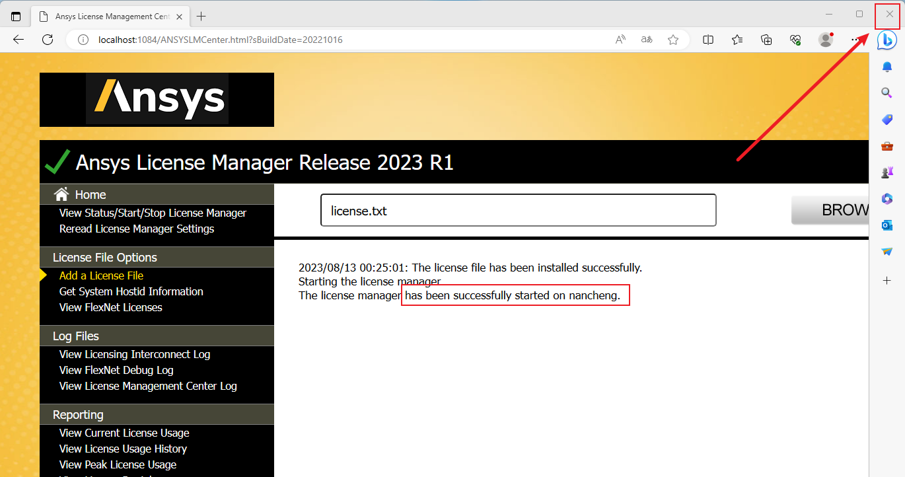
Task: Click the license.txt file path field
Action: click(x=519, y=210)
